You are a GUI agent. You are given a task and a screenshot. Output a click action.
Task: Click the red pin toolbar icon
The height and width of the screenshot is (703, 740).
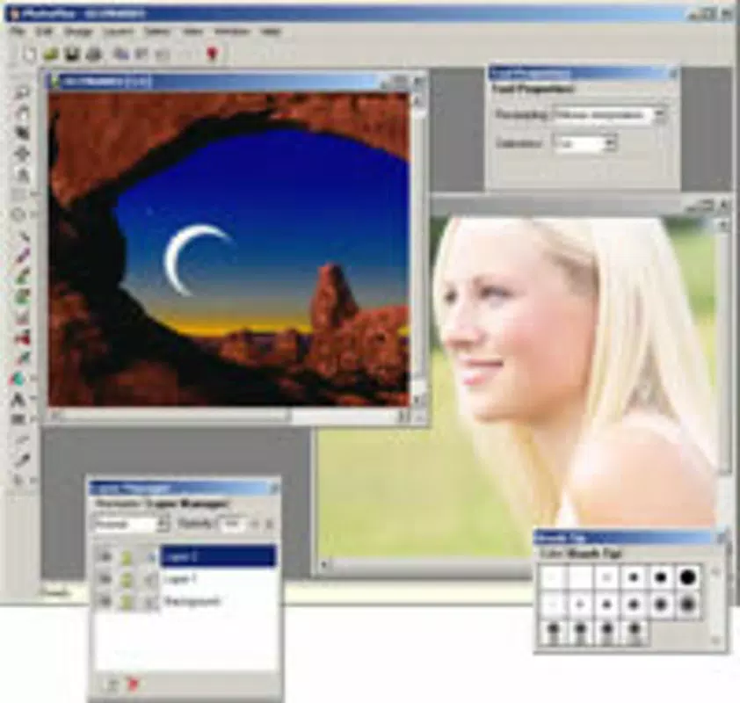click(213, 54)
